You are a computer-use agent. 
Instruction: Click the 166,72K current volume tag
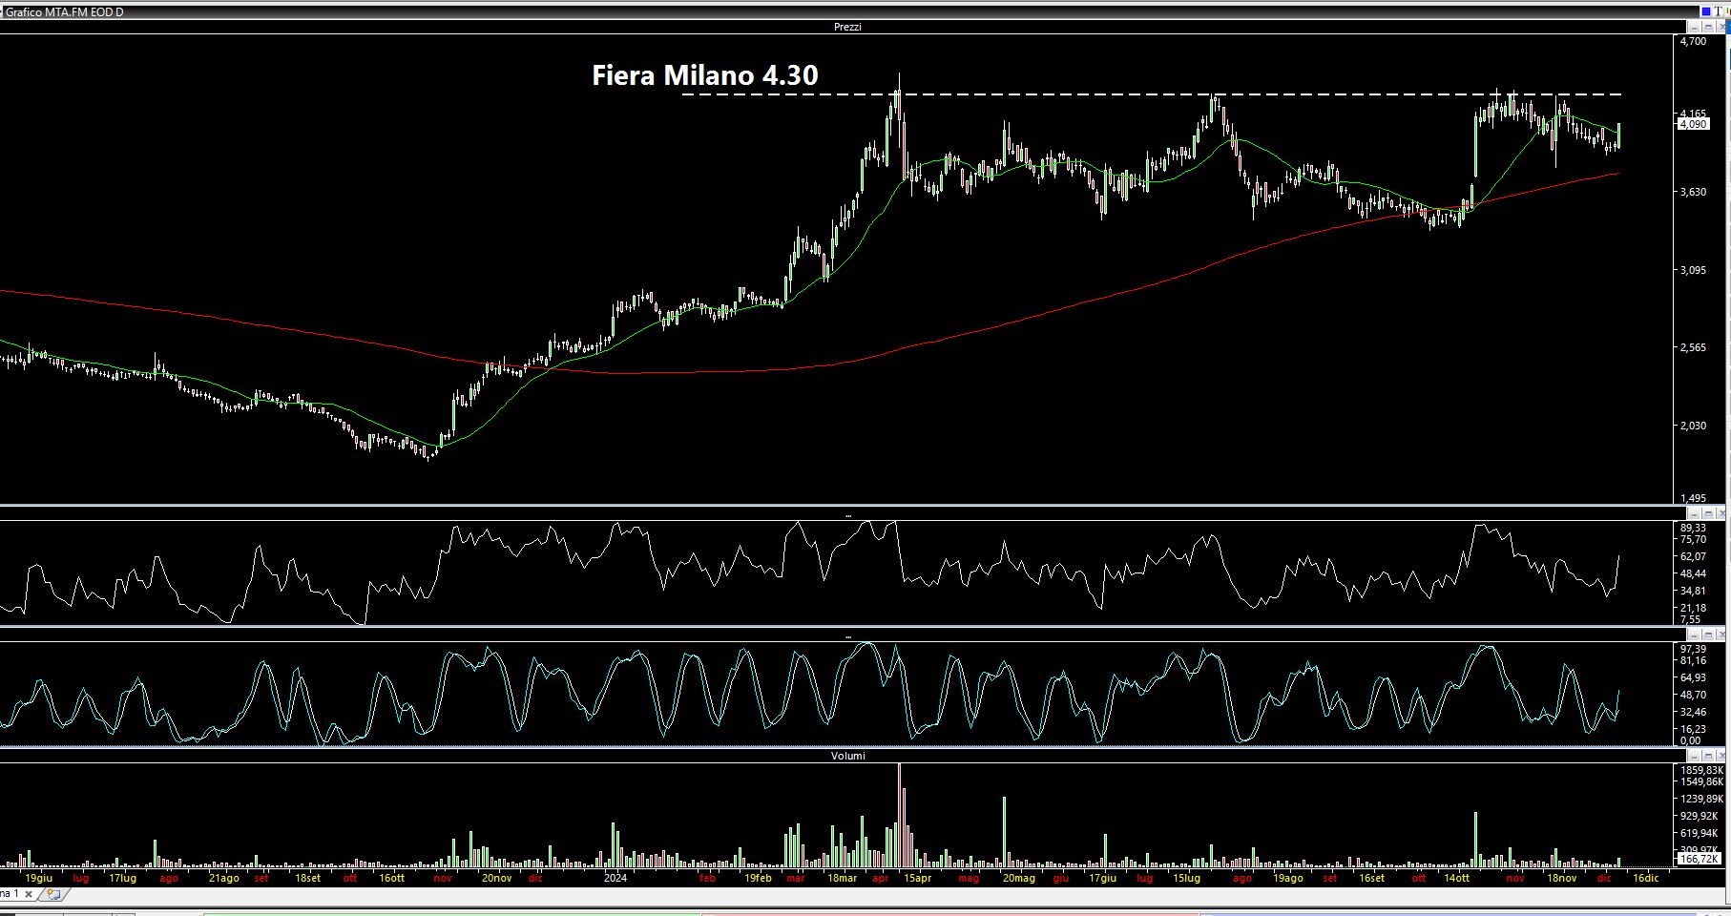tap(1699, 859)
